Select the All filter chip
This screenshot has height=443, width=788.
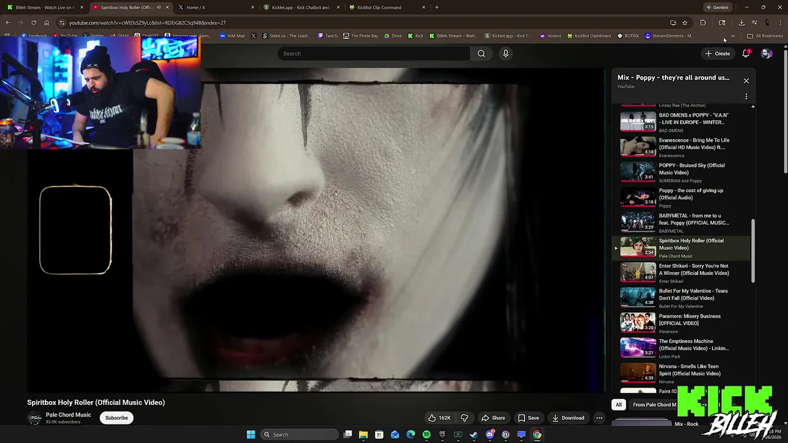(x=619, y=404)
